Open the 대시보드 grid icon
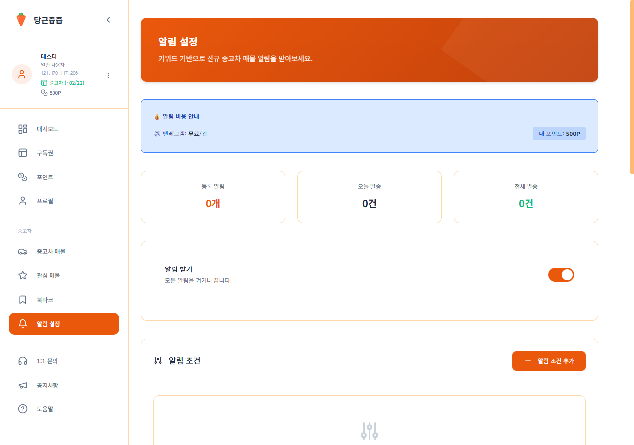634x445 pixels. pos(22,129)
